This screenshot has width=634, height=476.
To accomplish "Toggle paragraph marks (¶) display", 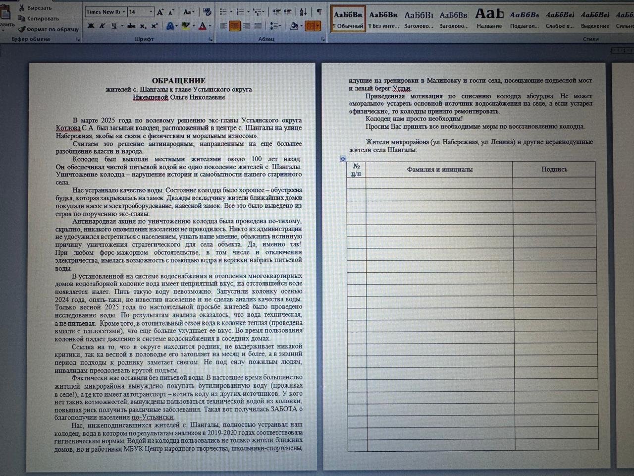I will pos(319,12).
